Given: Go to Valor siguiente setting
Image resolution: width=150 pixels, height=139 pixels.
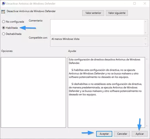Looking at the screenshot, I should click(x=117, y=13).
